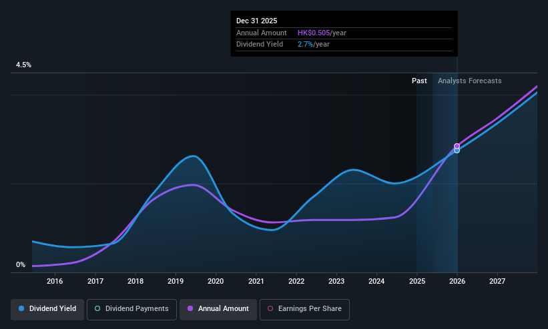Click the Annual Amount tooltip row label

click(262, 33)
